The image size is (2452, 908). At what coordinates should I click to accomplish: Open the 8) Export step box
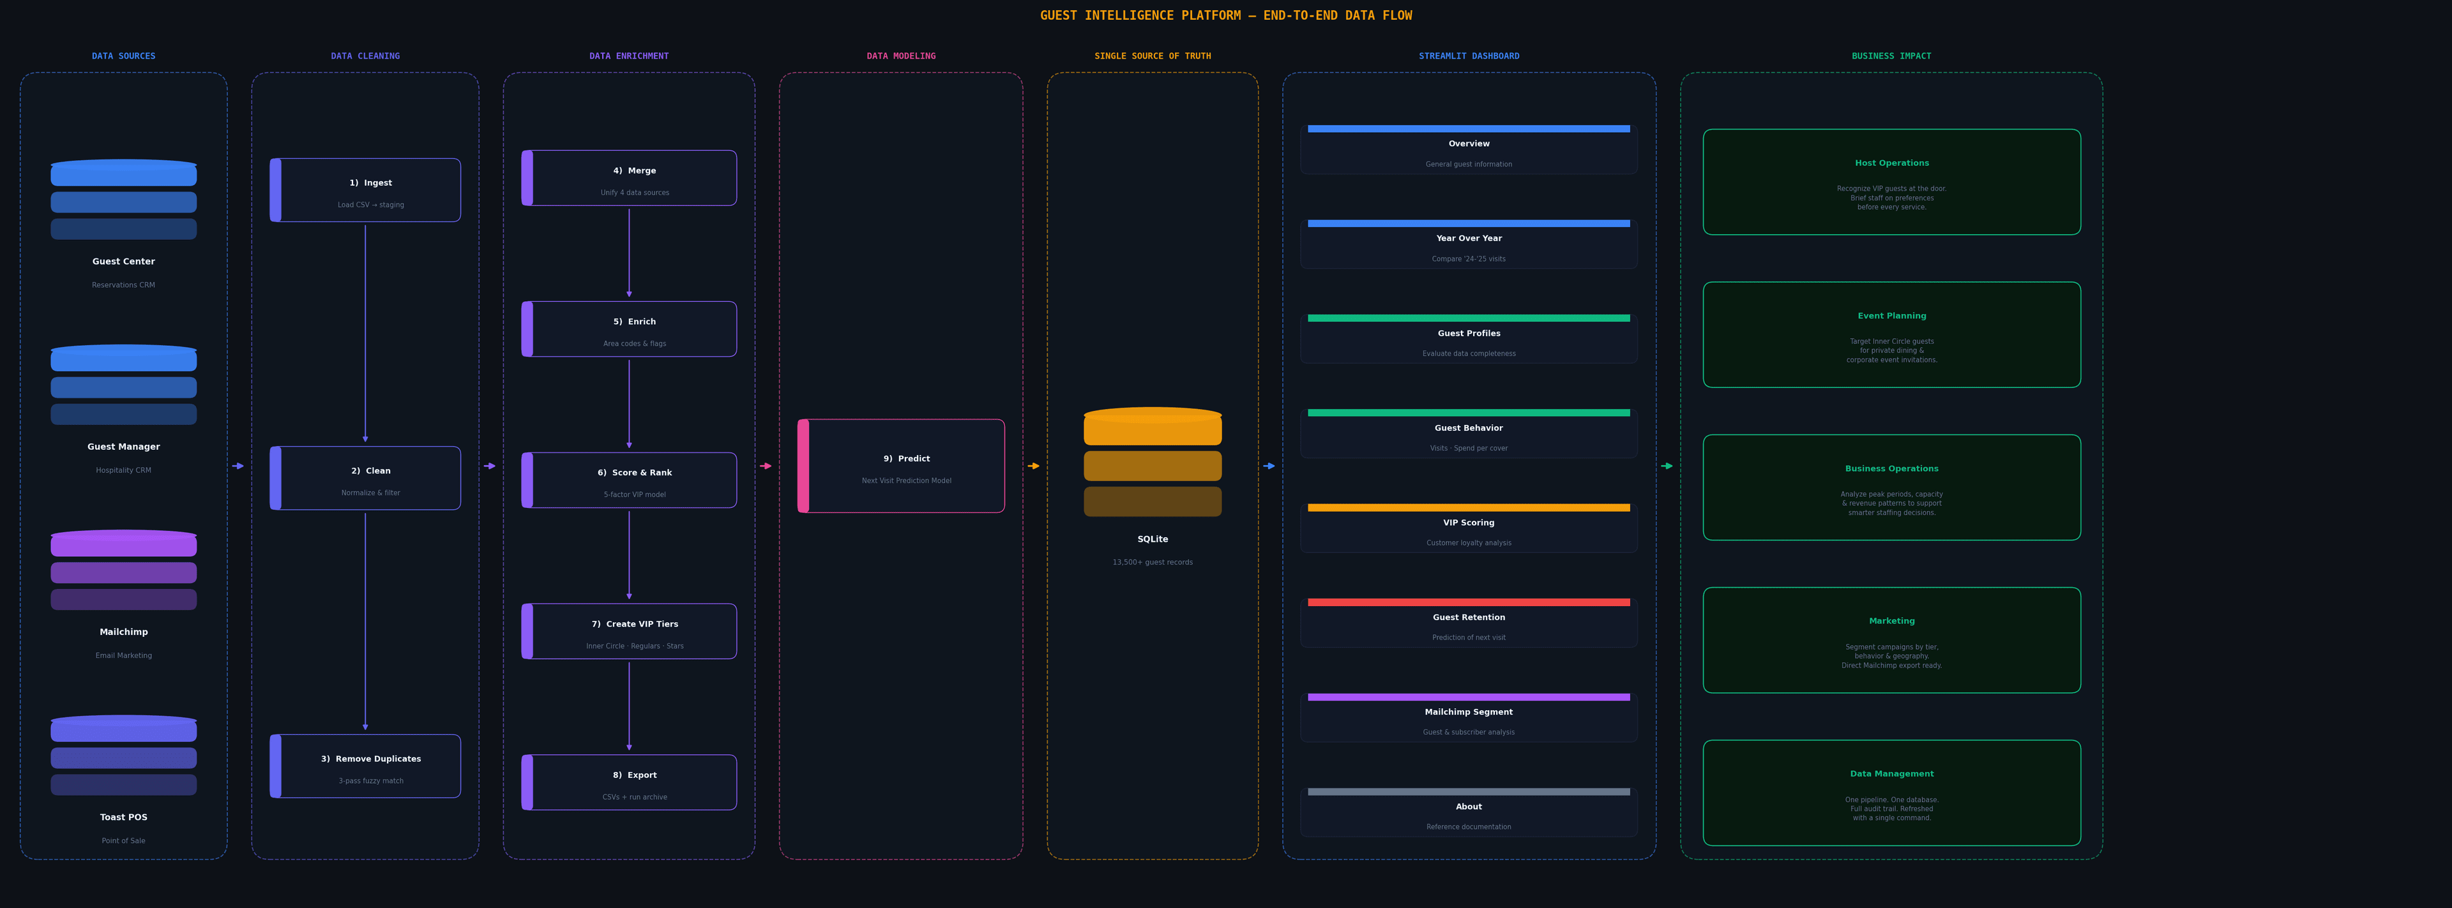pyautogui.click(x=629, y=782)
